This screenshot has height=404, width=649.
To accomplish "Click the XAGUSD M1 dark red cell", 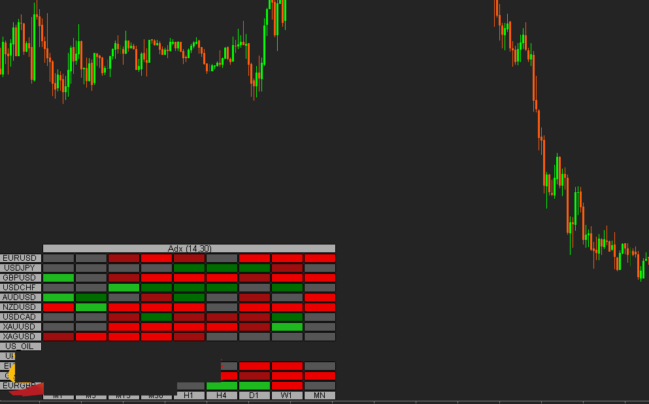I will pyautogui.click(x=58, y=337).
